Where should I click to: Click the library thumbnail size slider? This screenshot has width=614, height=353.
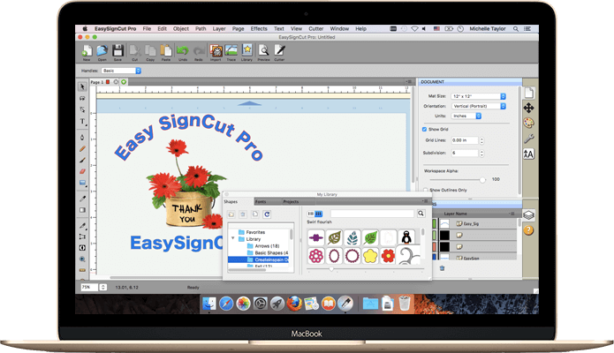coord(331,269)
